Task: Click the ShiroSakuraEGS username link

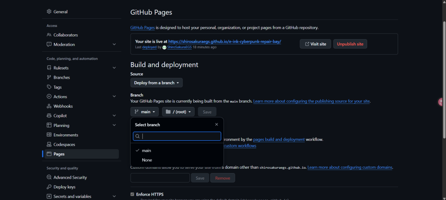Action: tap(179, 47)
